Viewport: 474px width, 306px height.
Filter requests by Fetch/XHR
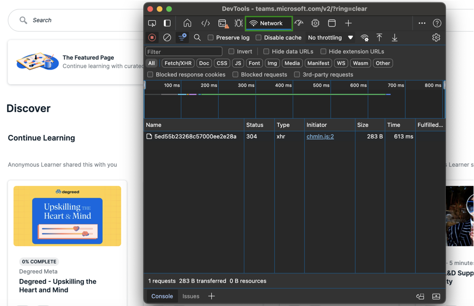click(178, 63)
